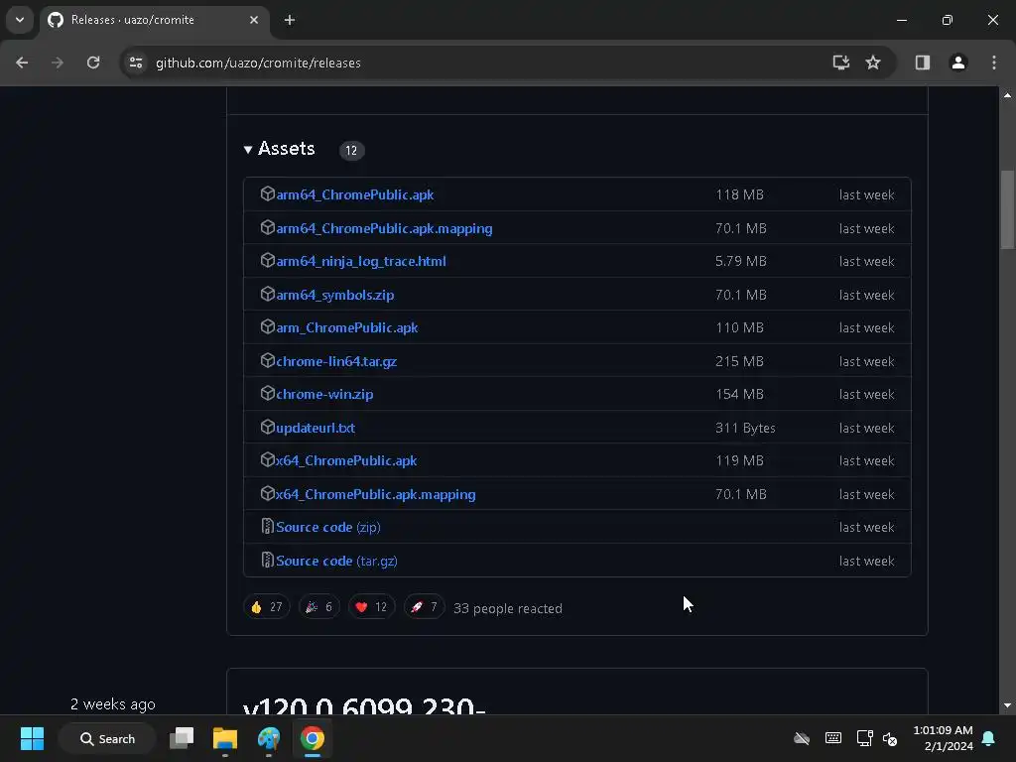1016x762 pixels.
Task: Click '33 people reacted' text
Action: [x=508, y=608]
